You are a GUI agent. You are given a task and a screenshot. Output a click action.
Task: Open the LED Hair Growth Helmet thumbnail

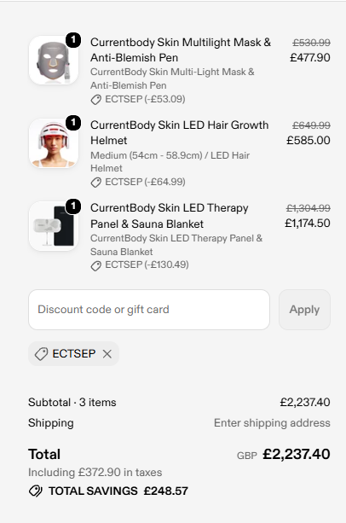(54, 143)
